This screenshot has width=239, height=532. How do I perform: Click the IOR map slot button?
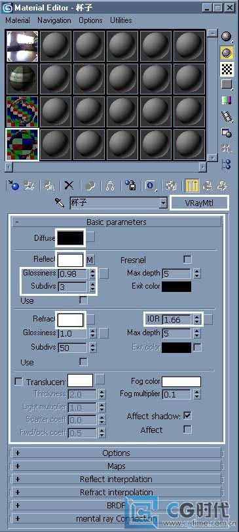tap(208, 319)
